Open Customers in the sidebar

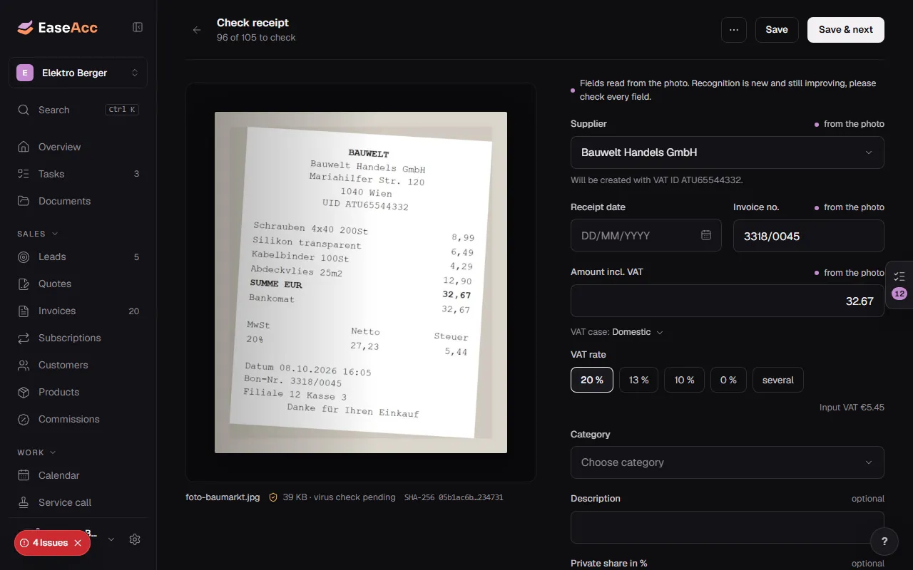click(x=78, y=365)
